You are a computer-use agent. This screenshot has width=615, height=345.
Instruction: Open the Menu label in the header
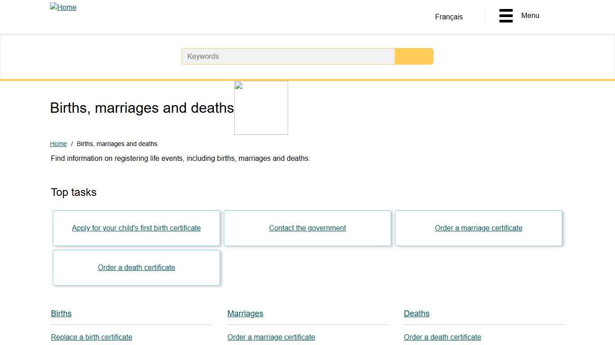click(530, 15)
